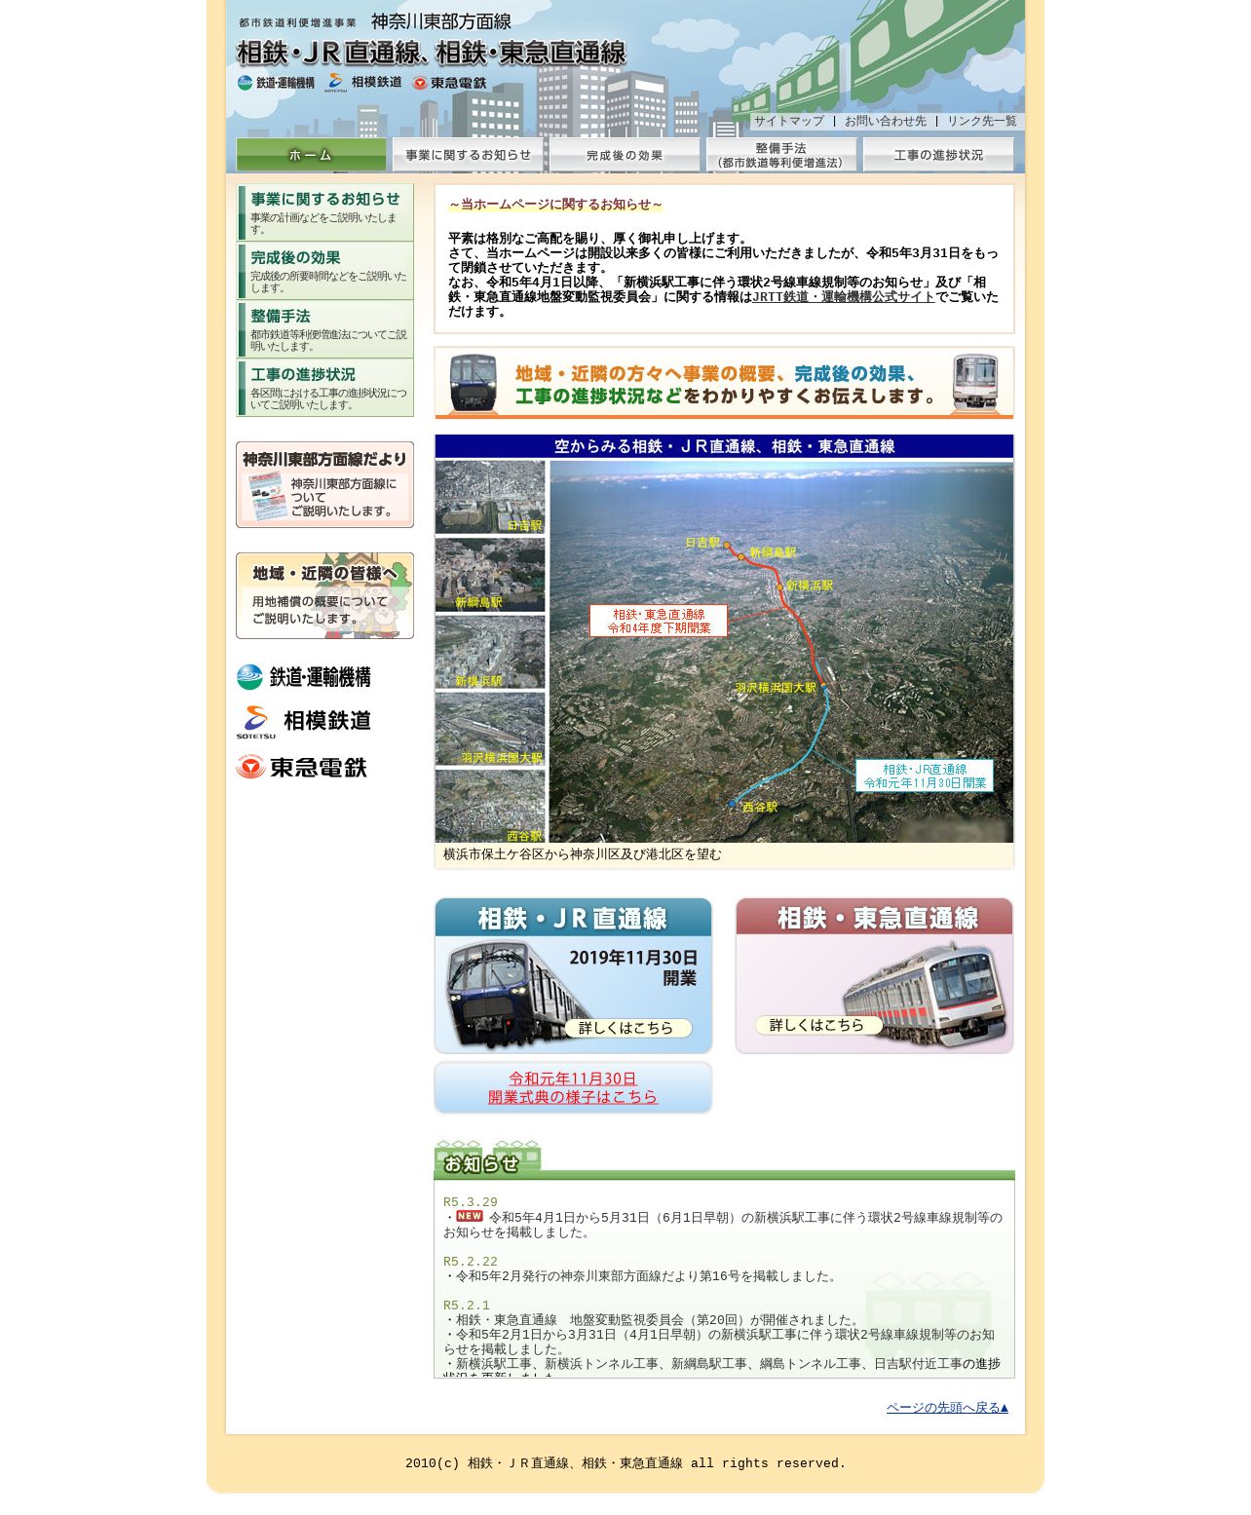Open the 事業に関するお知らせ navigation tab
The width and height of the screenshot is (1251, 1515).
coord(469,155)
